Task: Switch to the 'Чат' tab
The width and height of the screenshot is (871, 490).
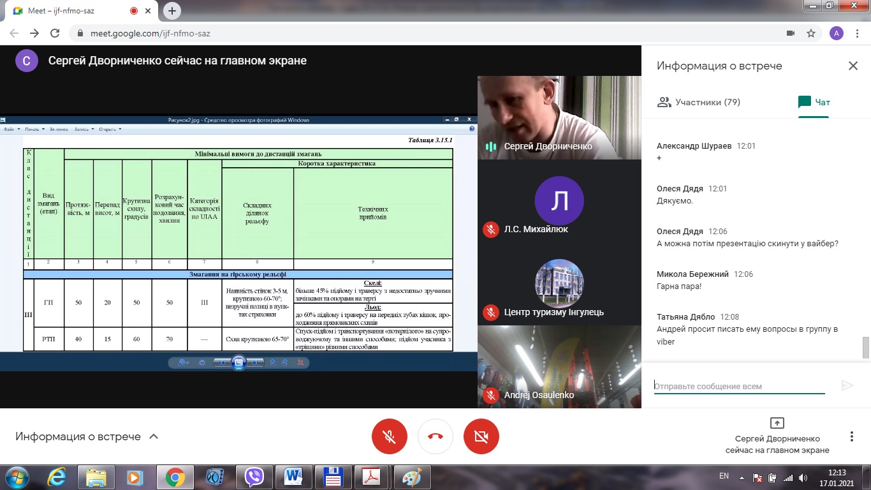Action: coord(814,102)
